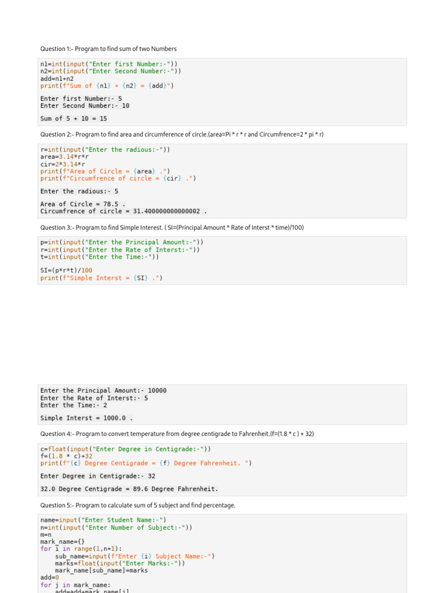This screenshot has height=593, width=444.
Task: Click the Question 4 temperature conversion heading
Action: click(177, 434)
